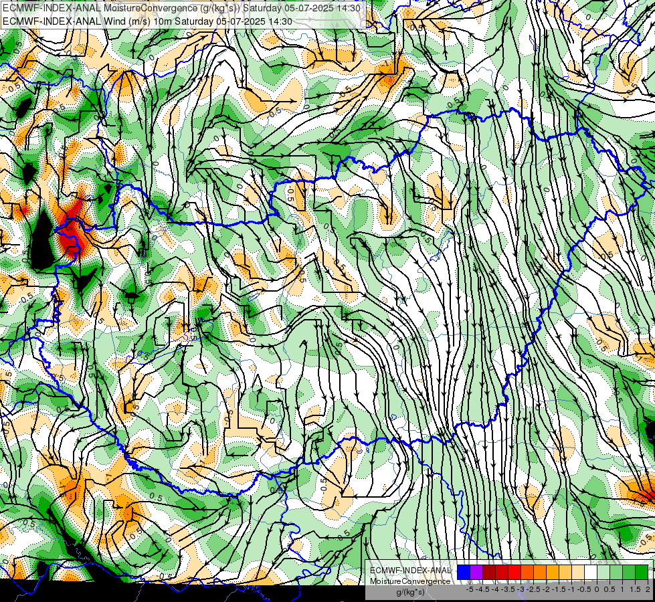This screenshot has height=602, width=655.
Task: Click the legend label MoistureConvergence
Action: click(411, 581)
